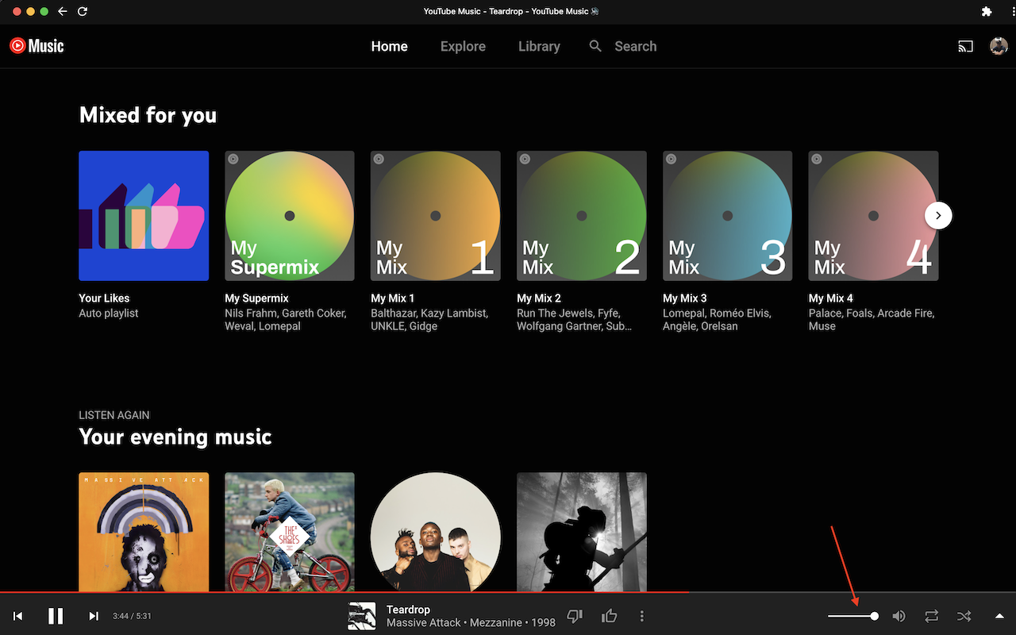1016x635 pixels.
Task: Open the black and white forest album cover
Action: point(582,532)
